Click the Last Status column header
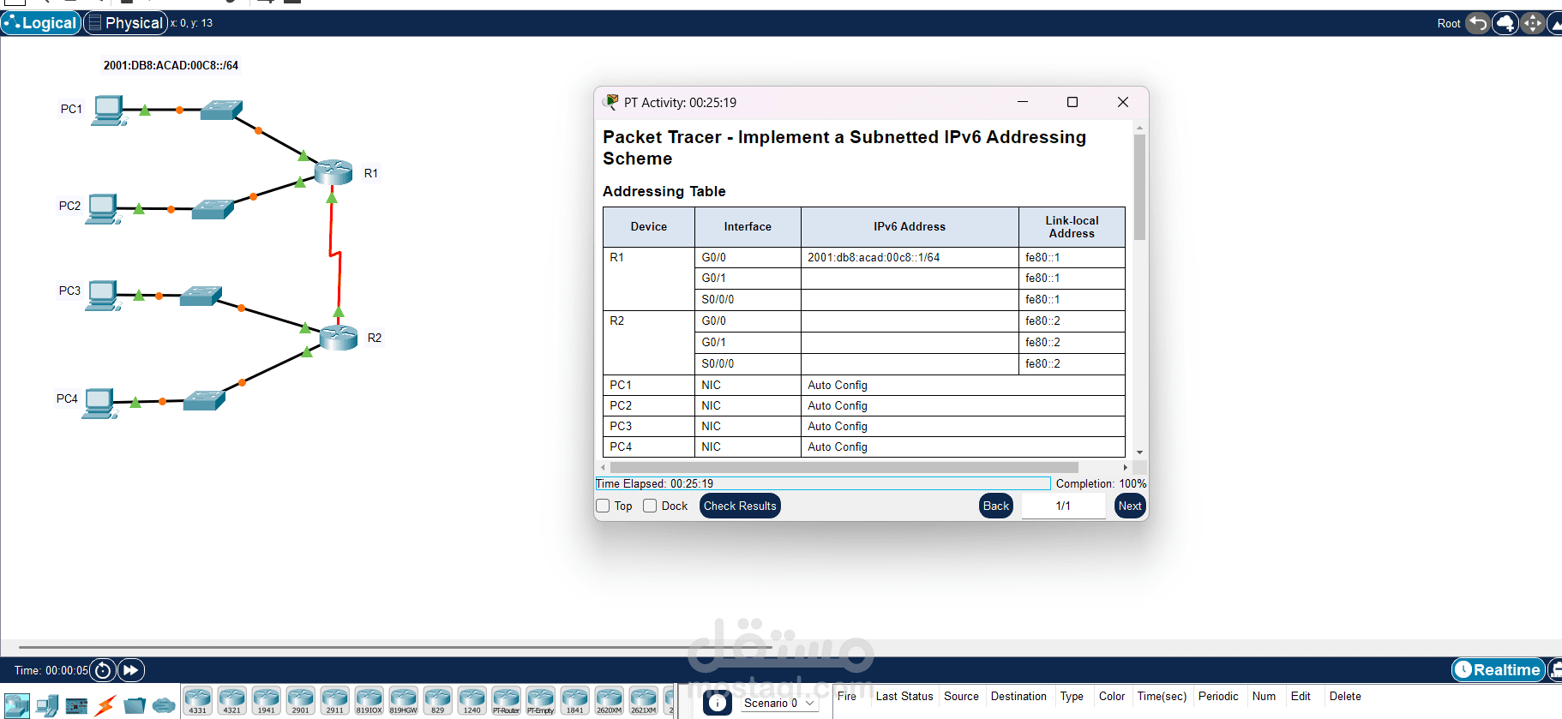Screen dimensions: 1562x719 pyautogui.click(x=904, y=696)
